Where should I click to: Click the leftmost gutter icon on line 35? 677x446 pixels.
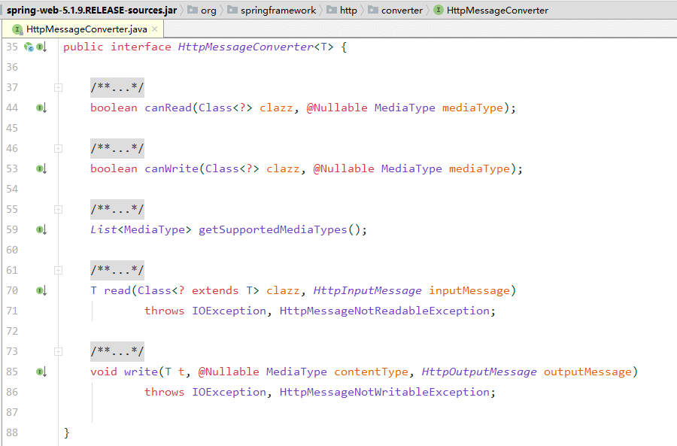click(29, 47)
